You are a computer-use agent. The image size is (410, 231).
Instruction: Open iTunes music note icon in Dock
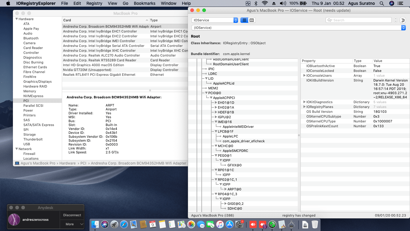point(220,224)
